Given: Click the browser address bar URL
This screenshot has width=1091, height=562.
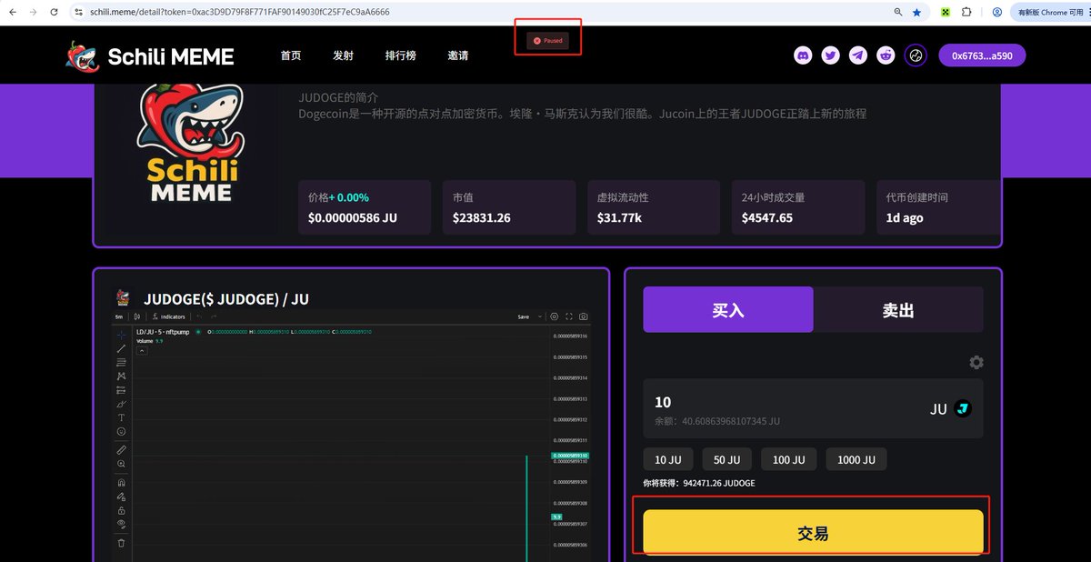Looking at the screenshot, I should [x=240, y=12].
